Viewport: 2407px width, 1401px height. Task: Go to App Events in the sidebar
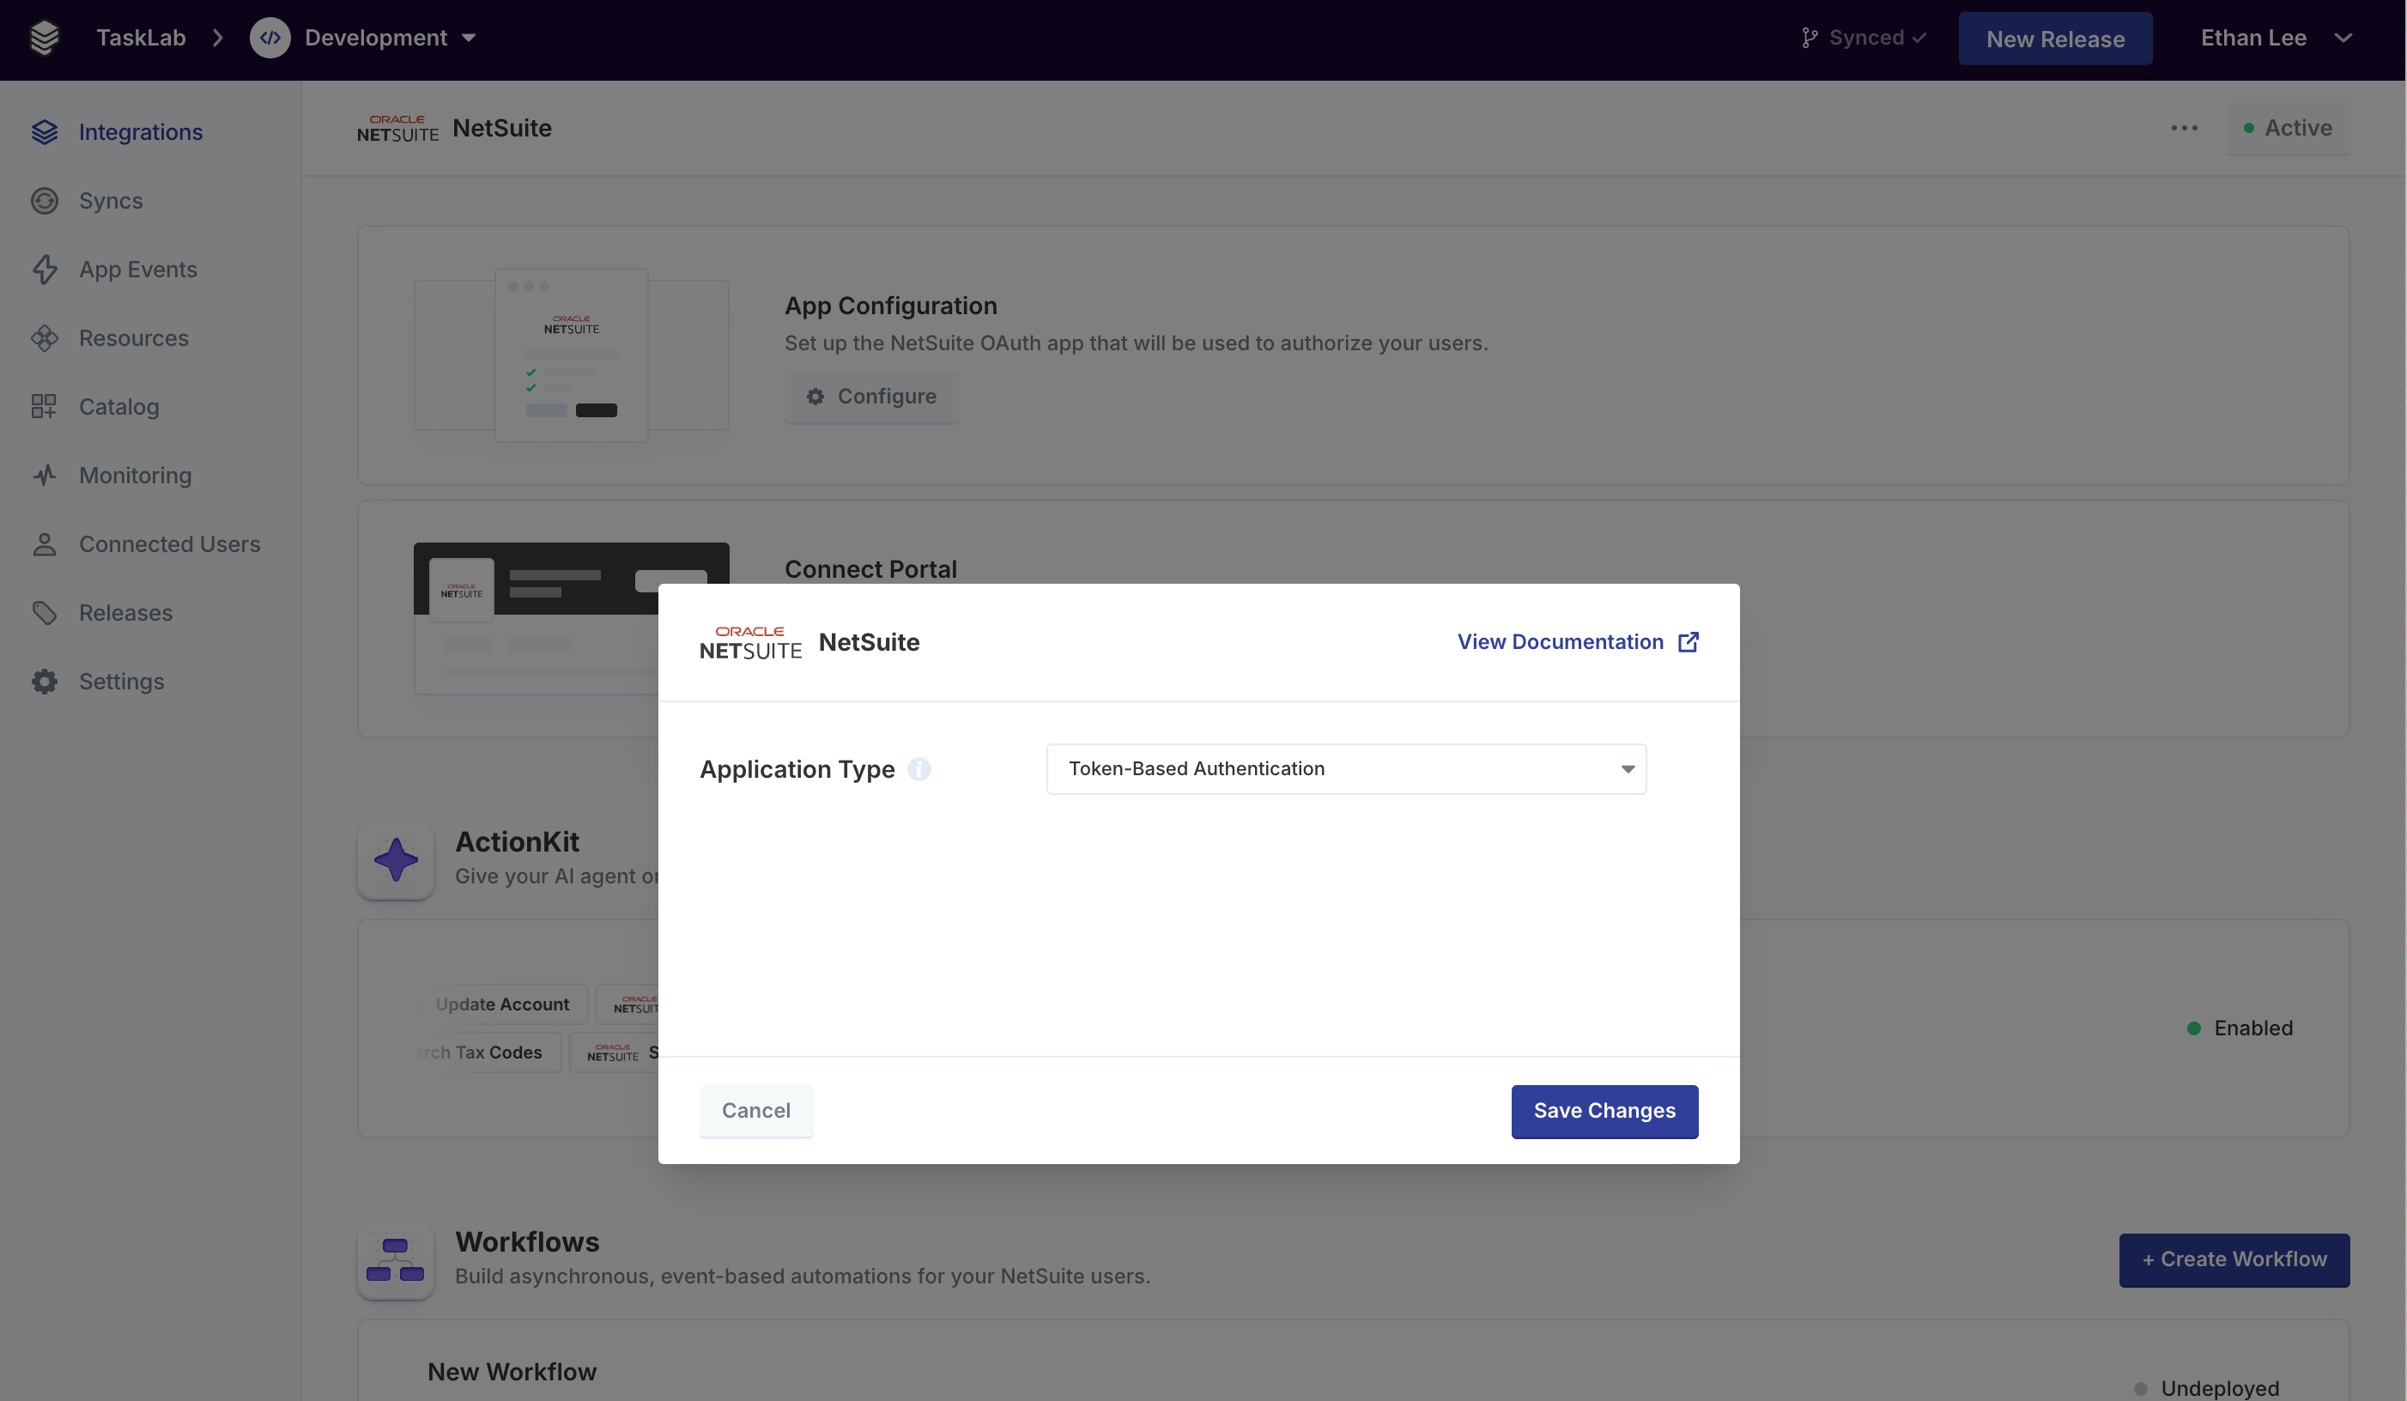(x=138, y=270)
